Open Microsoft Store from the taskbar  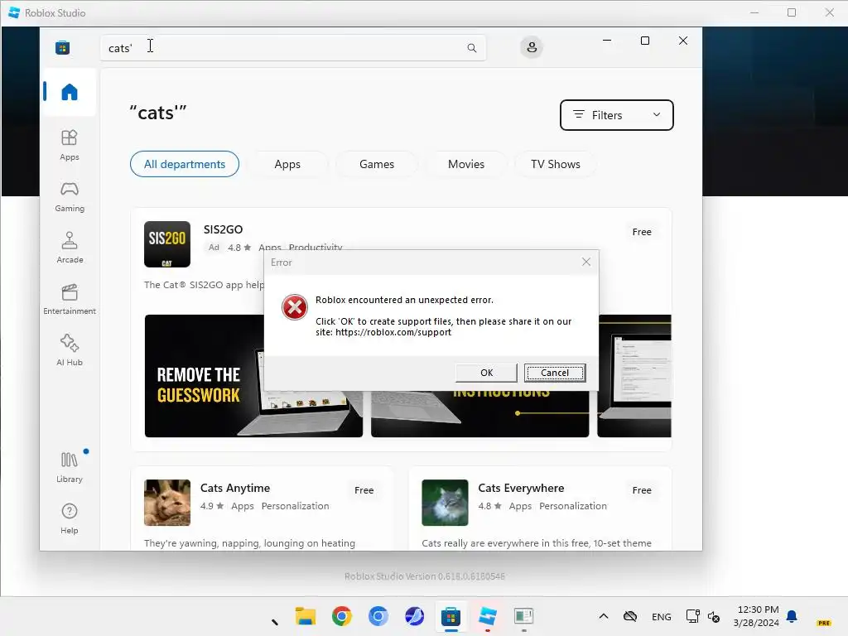pyautogui.click(x=450, y=616)
